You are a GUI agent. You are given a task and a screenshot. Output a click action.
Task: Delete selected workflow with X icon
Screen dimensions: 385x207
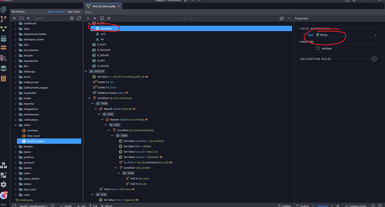(x=28, y=18)
